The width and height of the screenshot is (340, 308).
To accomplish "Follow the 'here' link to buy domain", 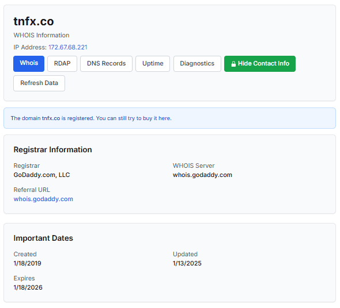I will 164,118.
